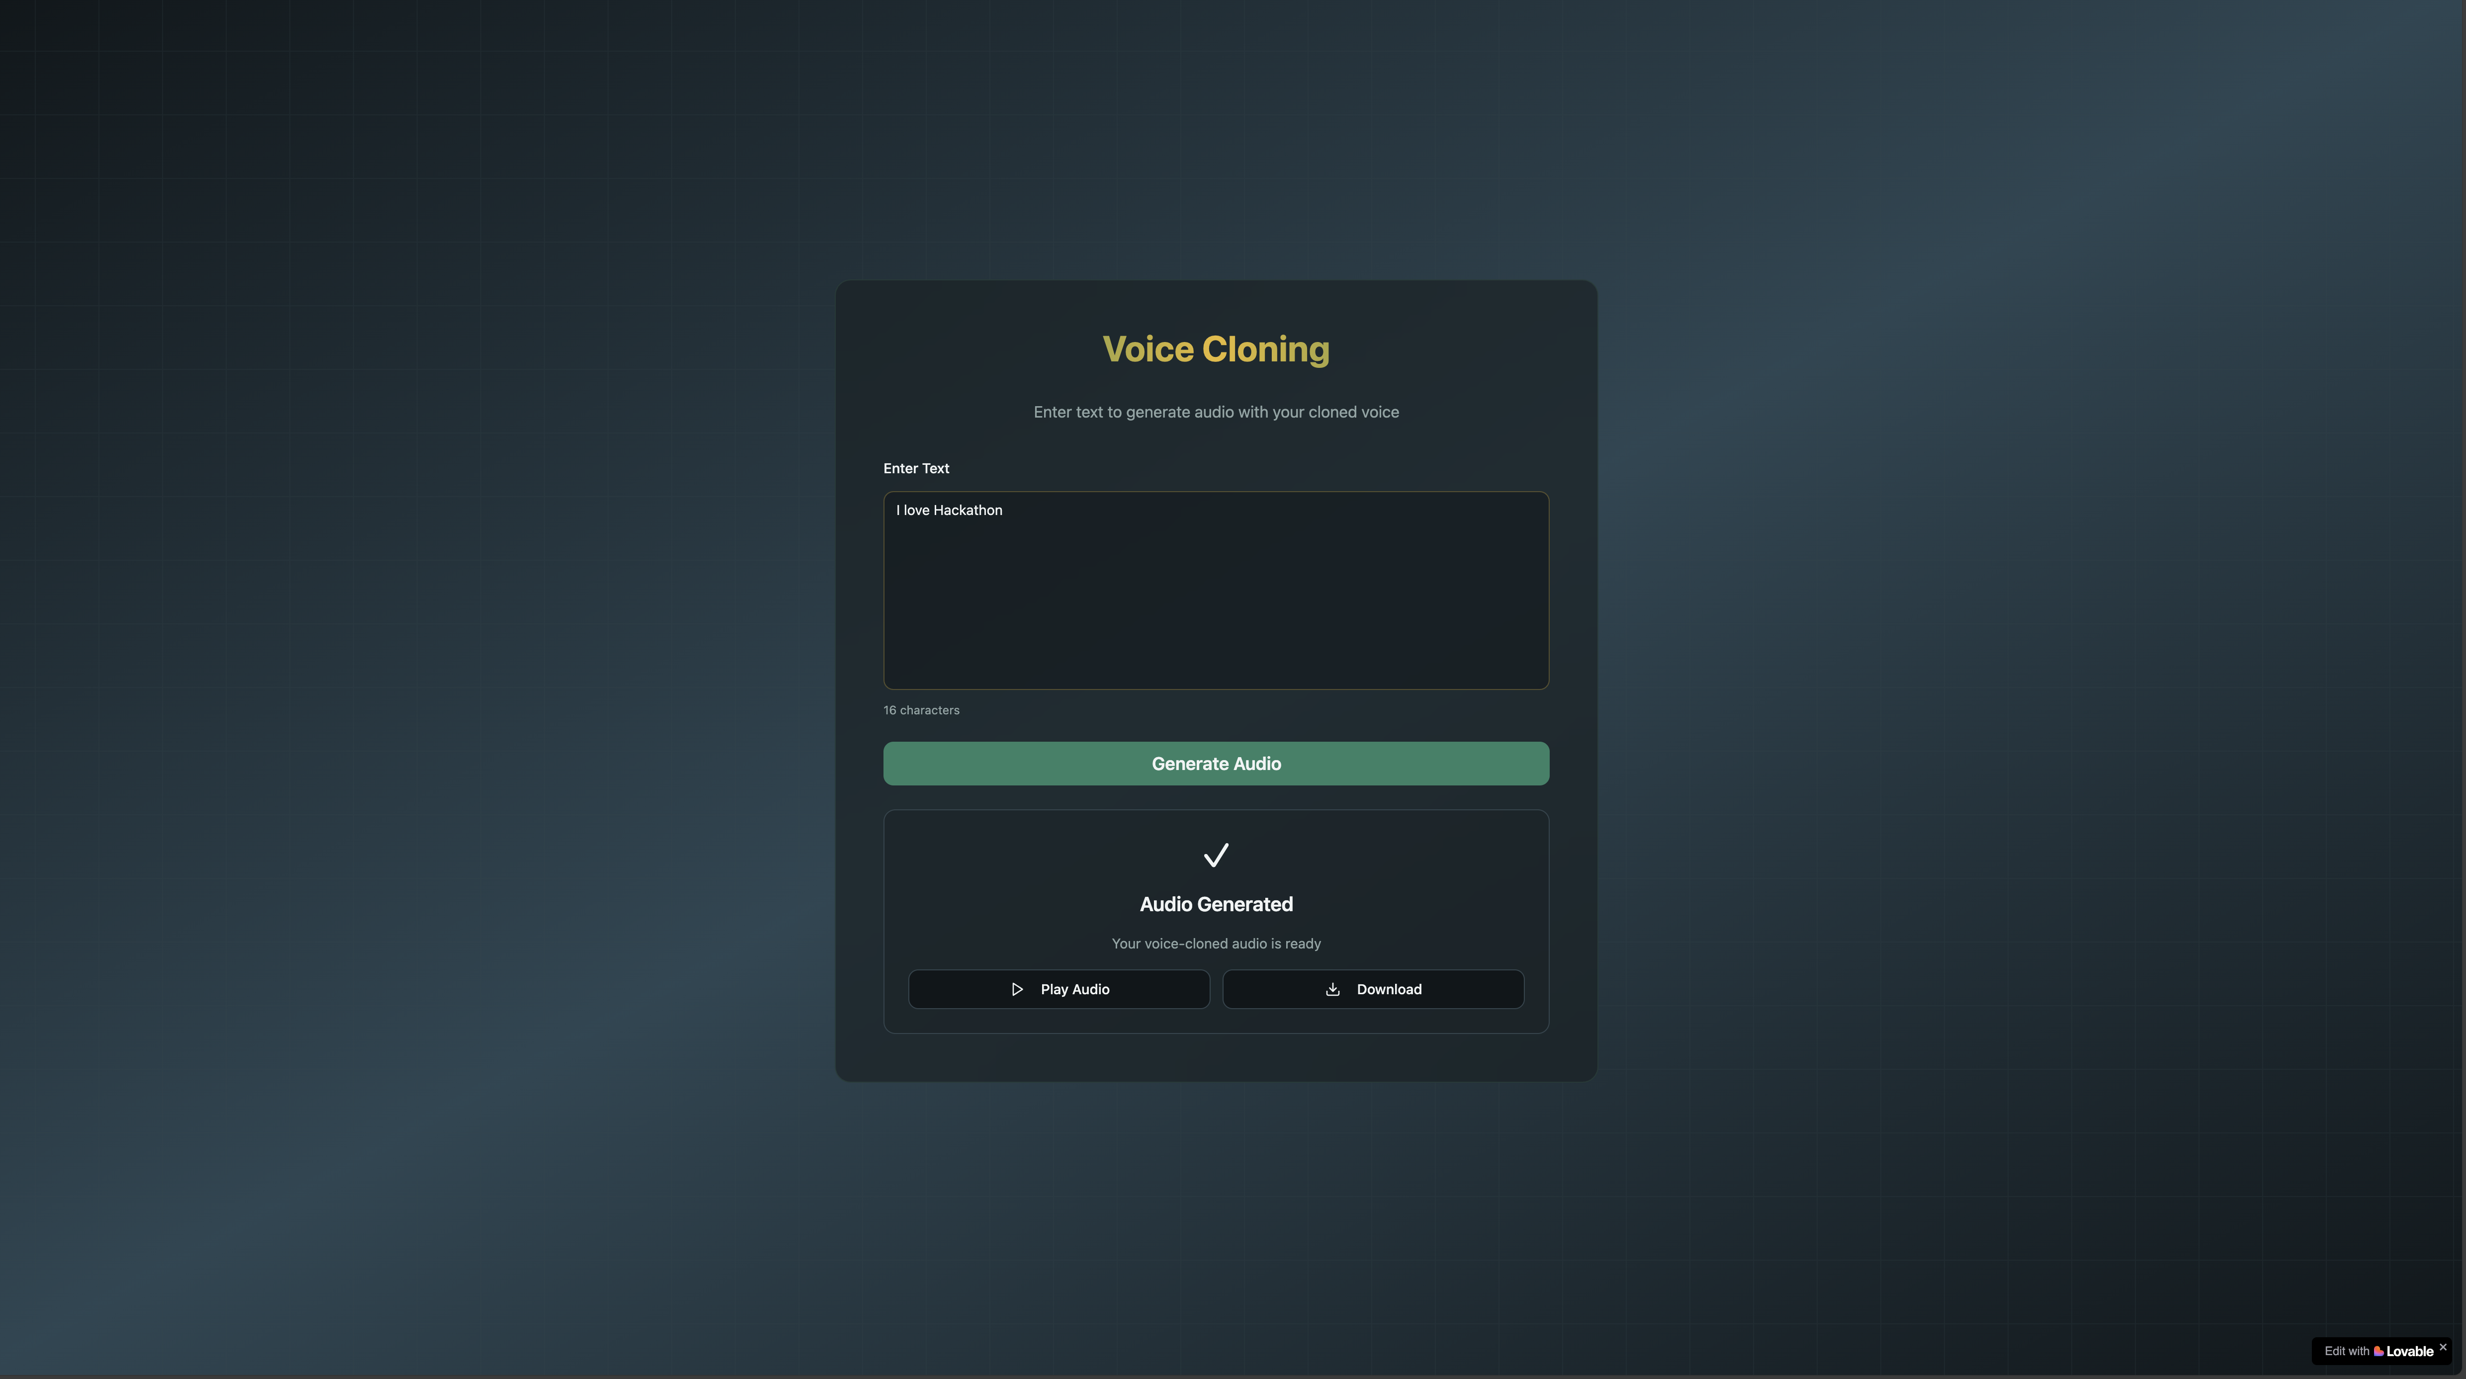Click the 'I love Hackathon' text
The image size is (2466, 1379).
pos(949,510)
